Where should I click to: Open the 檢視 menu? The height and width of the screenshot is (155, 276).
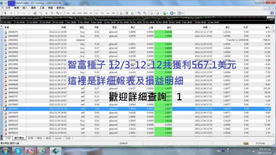[x=16, y=8]
